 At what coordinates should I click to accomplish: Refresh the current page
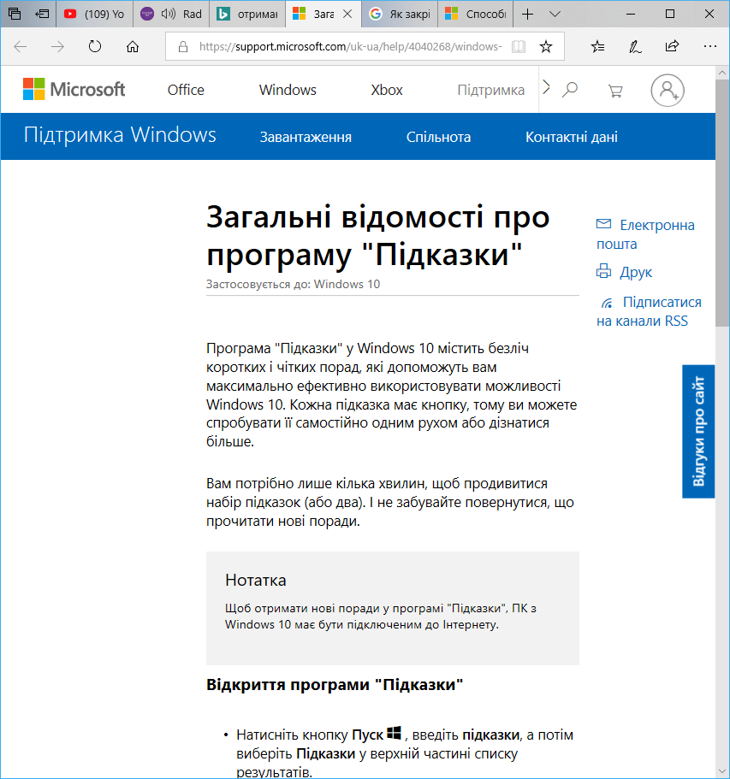coord(95,47)
